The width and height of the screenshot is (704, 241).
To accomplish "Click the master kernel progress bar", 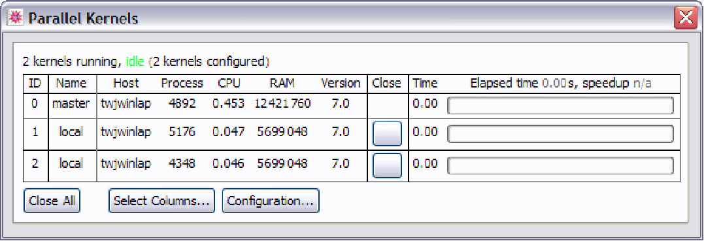I will [561, 105].
